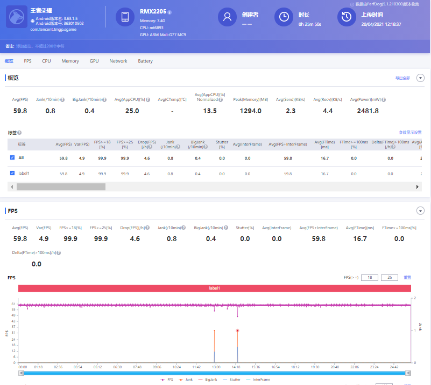Click the info icon beside RMX2205
The image size is (431, 385).
pos(169,12)
